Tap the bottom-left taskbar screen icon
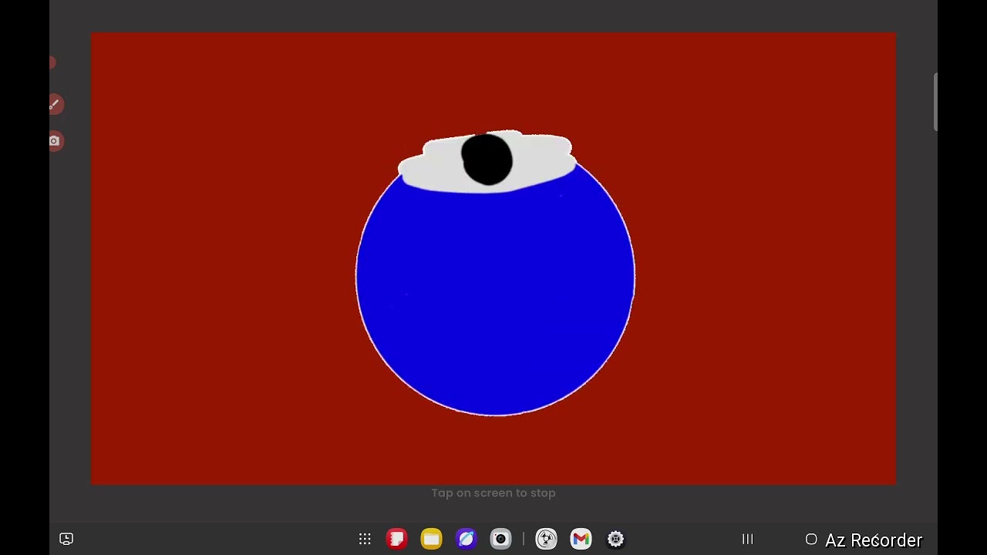The image size is (987, 555). pos(66,539)
